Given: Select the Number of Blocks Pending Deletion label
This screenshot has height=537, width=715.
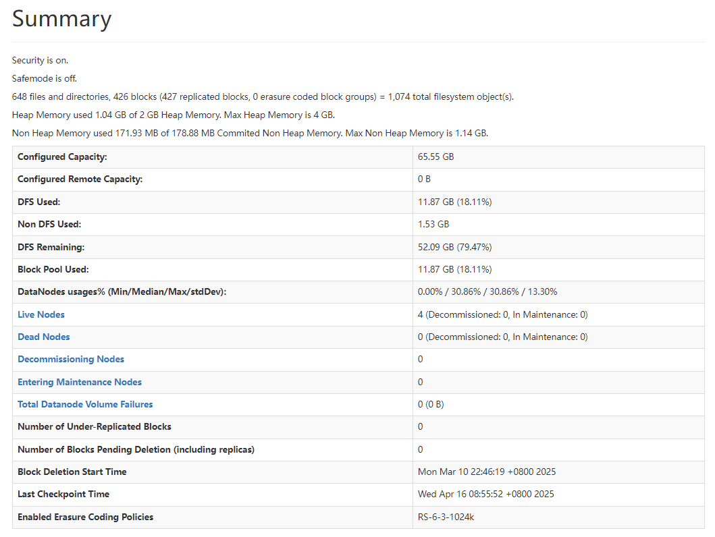Looking at the screenshot, I should pos(136,449).
